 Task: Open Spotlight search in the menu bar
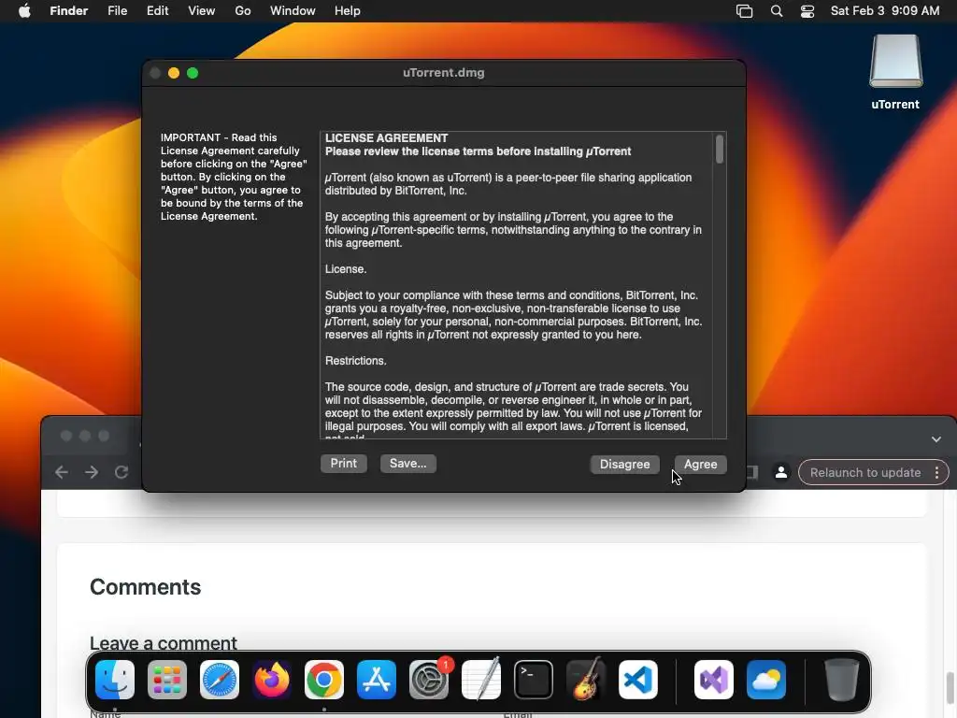pyautogui.click(x=777, y=11)
